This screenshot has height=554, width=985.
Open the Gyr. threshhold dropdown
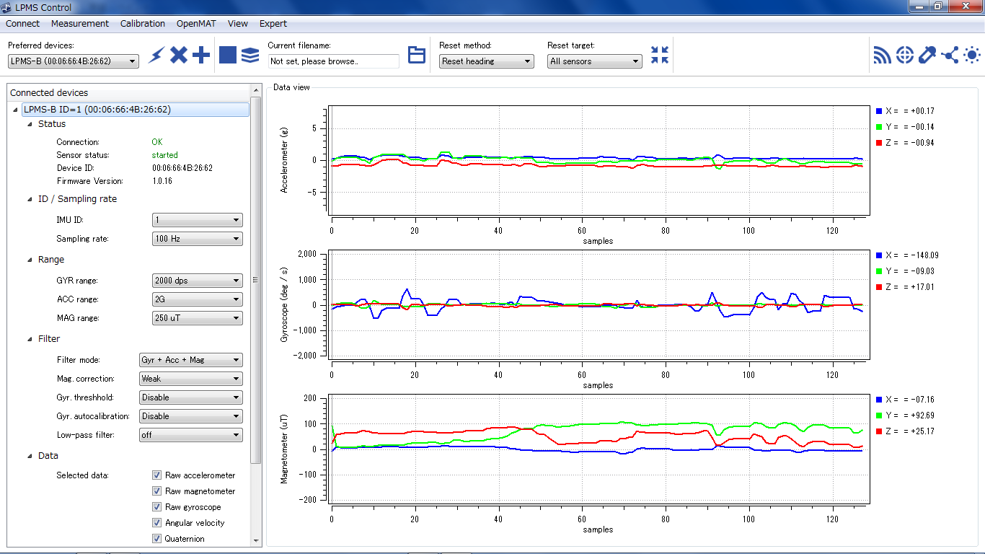(x=191, y=397)
